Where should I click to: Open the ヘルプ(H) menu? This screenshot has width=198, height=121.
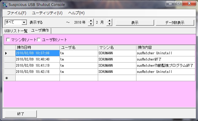[76, 13]
